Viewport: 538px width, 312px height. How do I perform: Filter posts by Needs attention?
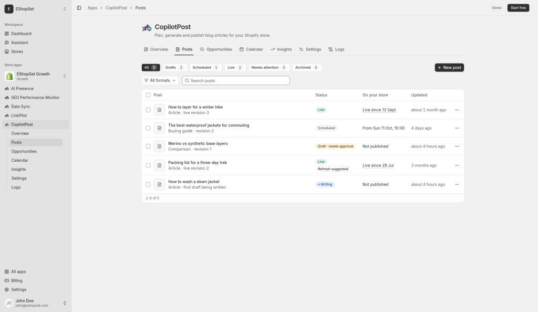point(268,68)
